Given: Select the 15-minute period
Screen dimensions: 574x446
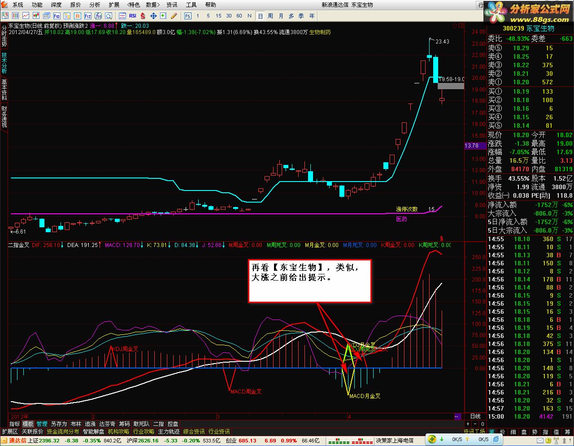Looking at the screenshot, I should click(x=218, y=16).
